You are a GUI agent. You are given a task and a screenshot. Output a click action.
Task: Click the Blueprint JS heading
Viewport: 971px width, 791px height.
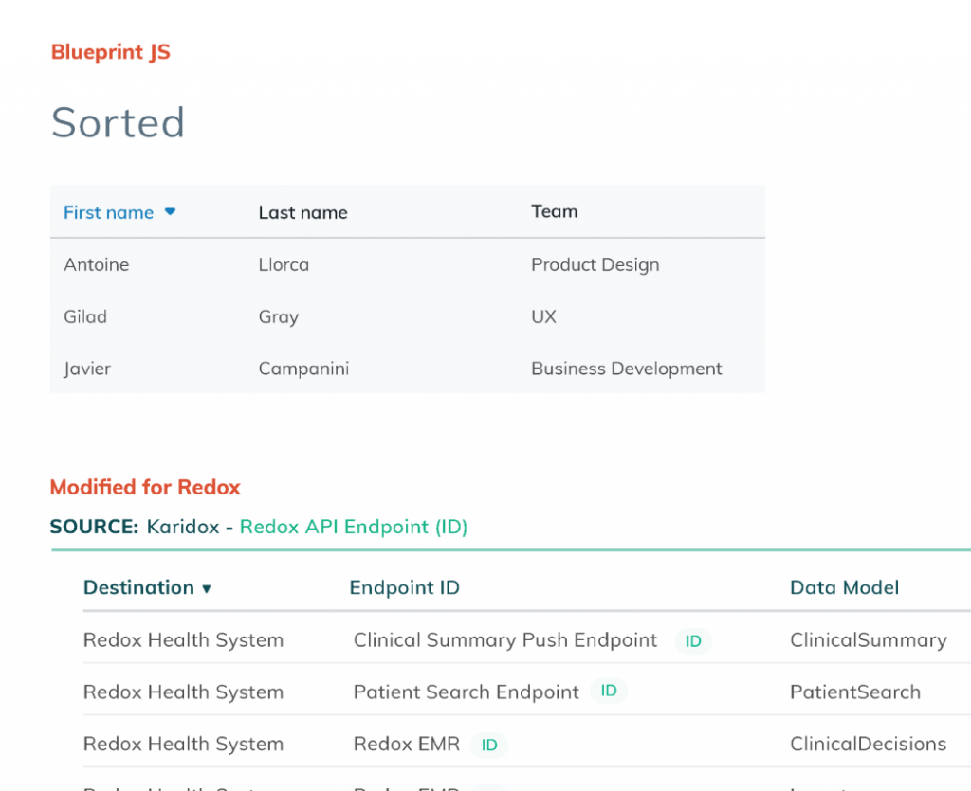click(110, 52)
